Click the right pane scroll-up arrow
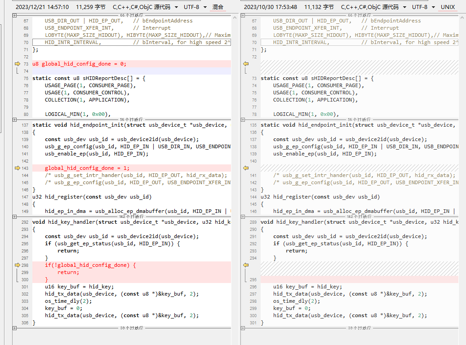The height and width of the screenshot is (345, 466). 462,18
